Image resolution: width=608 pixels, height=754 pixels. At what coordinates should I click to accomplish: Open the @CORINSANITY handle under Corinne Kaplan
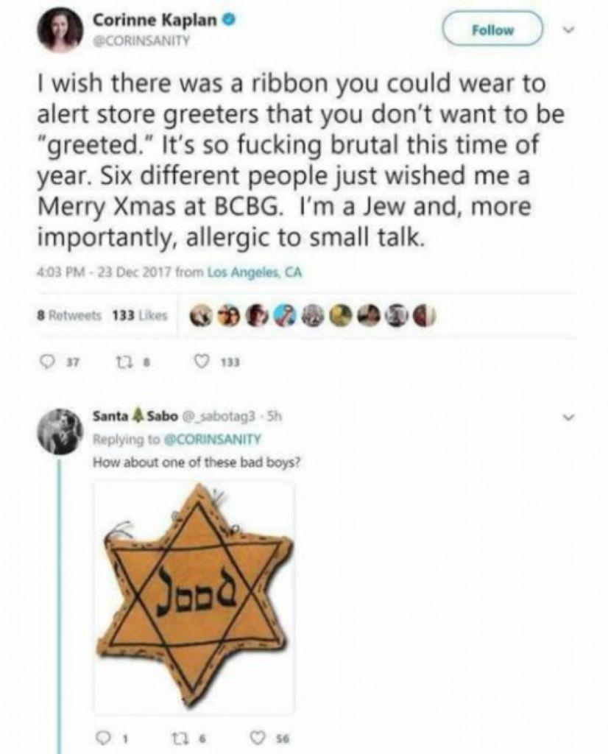coord(141,41)
